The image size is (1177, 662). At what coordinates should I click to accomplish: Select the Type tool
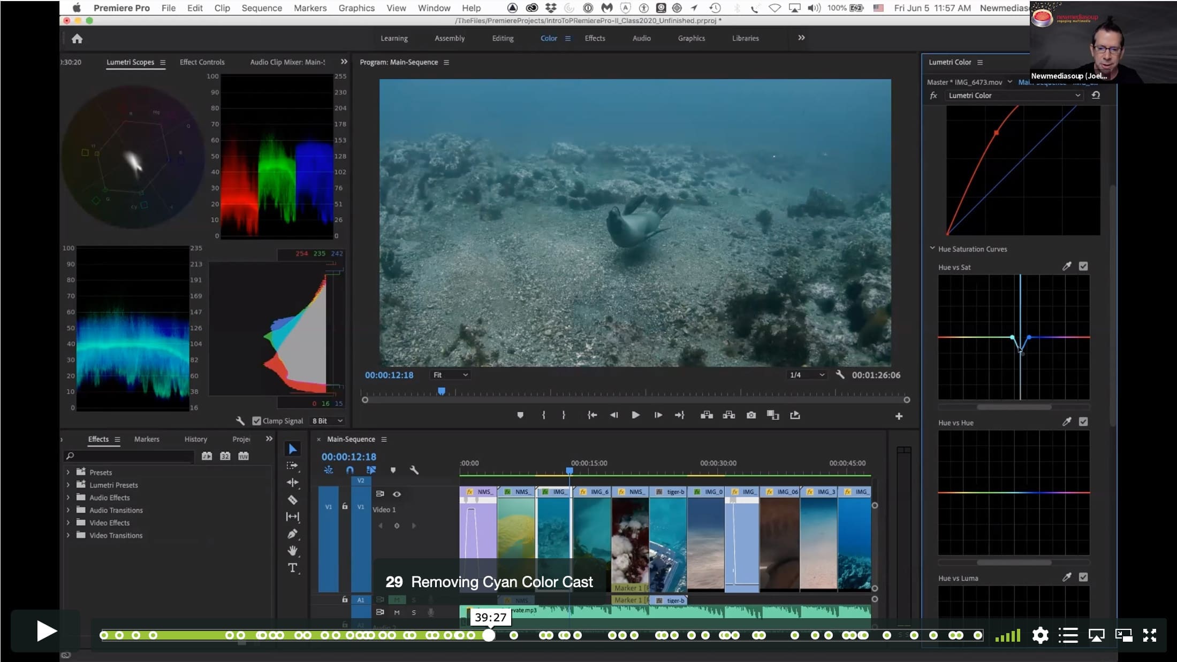292,568
